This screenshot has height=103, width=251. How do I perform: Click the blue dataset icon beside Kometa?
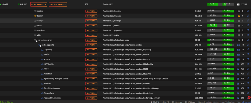click(42, 59)
